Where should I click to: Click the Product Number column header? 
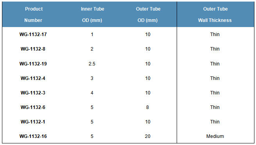point(34,14)
